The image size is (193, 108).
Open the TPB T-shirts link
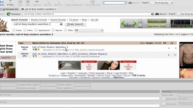tap(139, 75)
